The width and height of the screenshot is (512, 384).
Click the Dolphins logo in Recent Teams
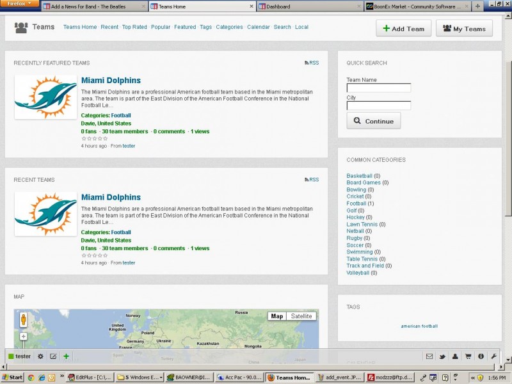(45, 214)
